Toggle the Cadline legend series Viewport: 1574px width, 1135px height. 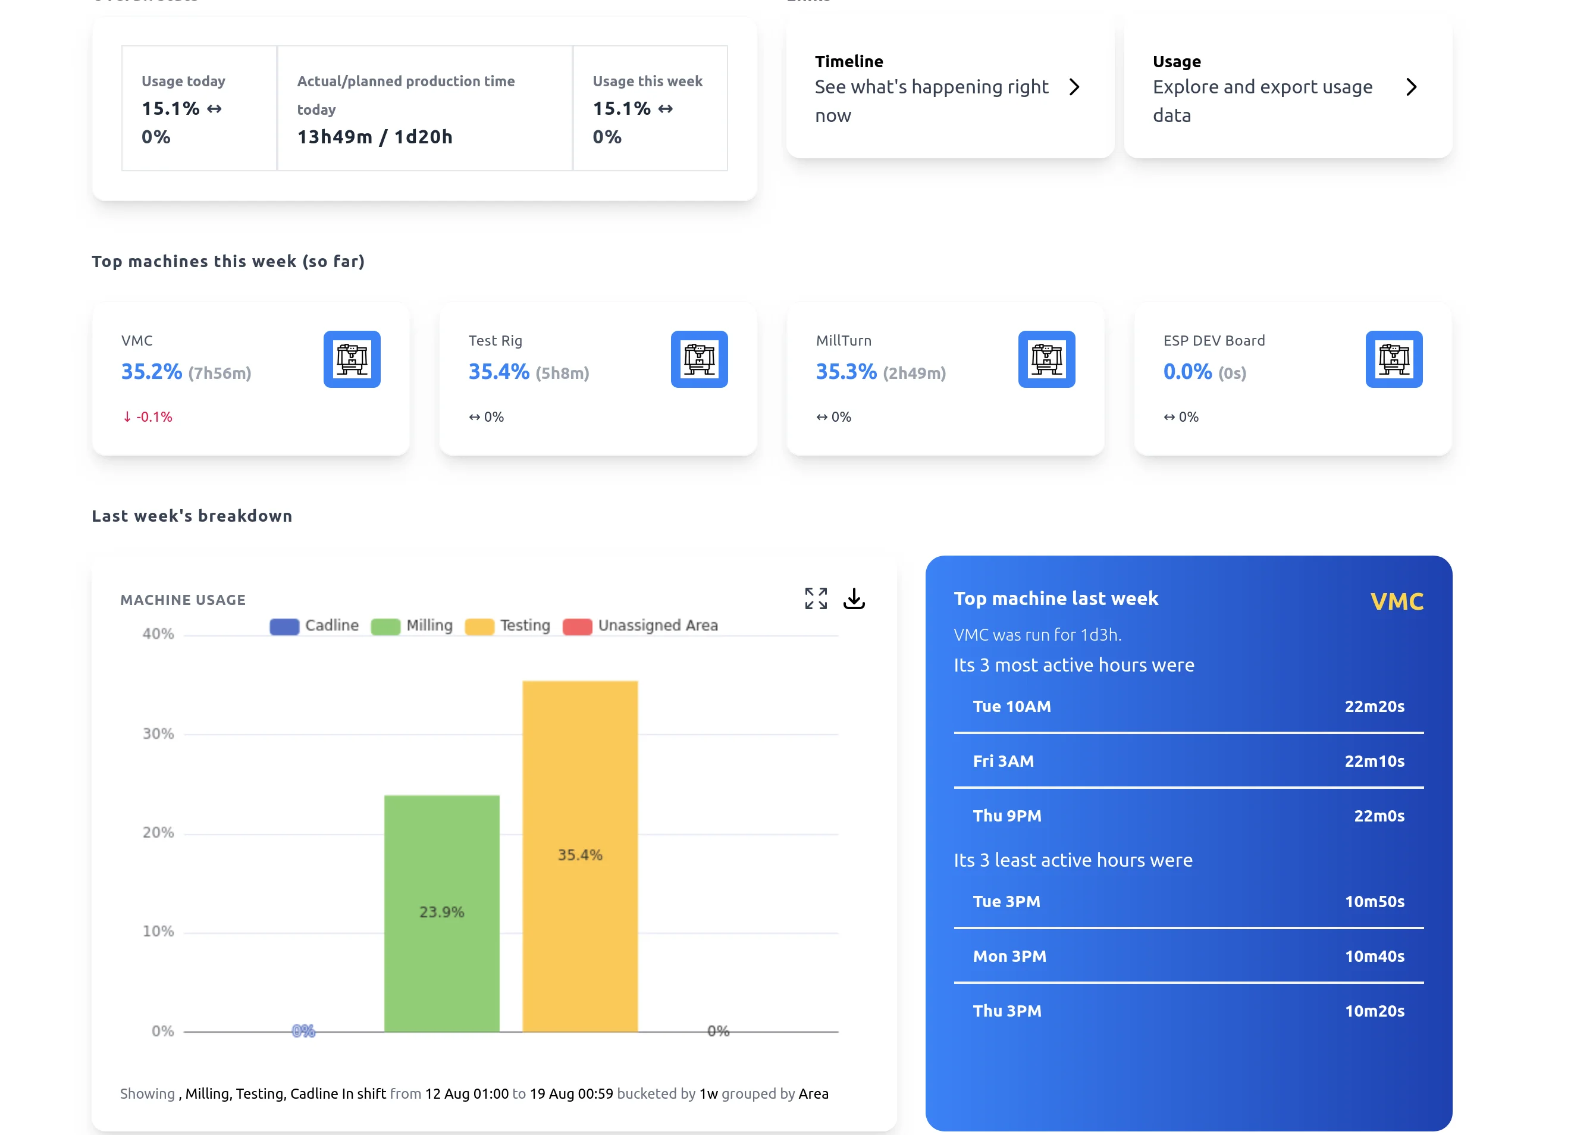pyautogui.click(x=314, y=625)
